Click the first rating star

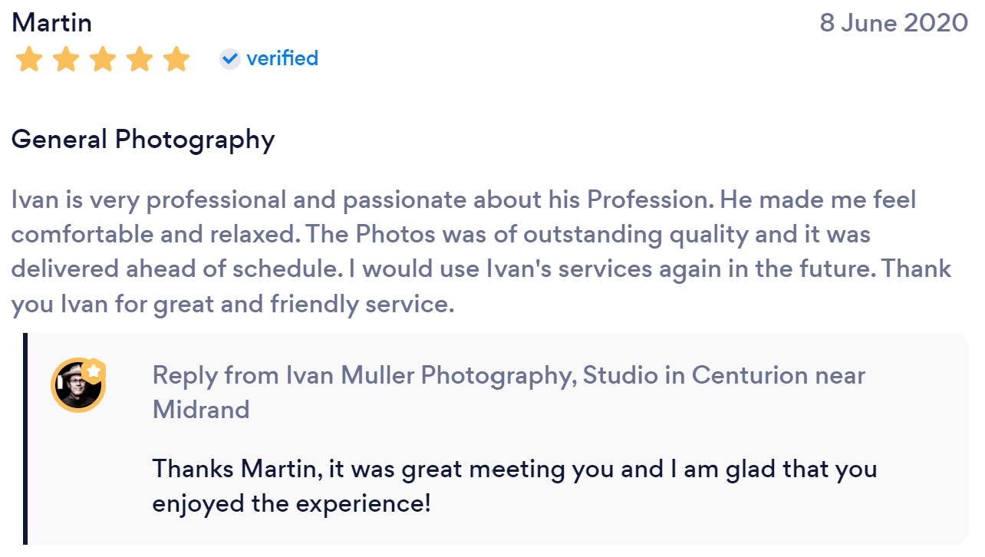pos(28,59)
